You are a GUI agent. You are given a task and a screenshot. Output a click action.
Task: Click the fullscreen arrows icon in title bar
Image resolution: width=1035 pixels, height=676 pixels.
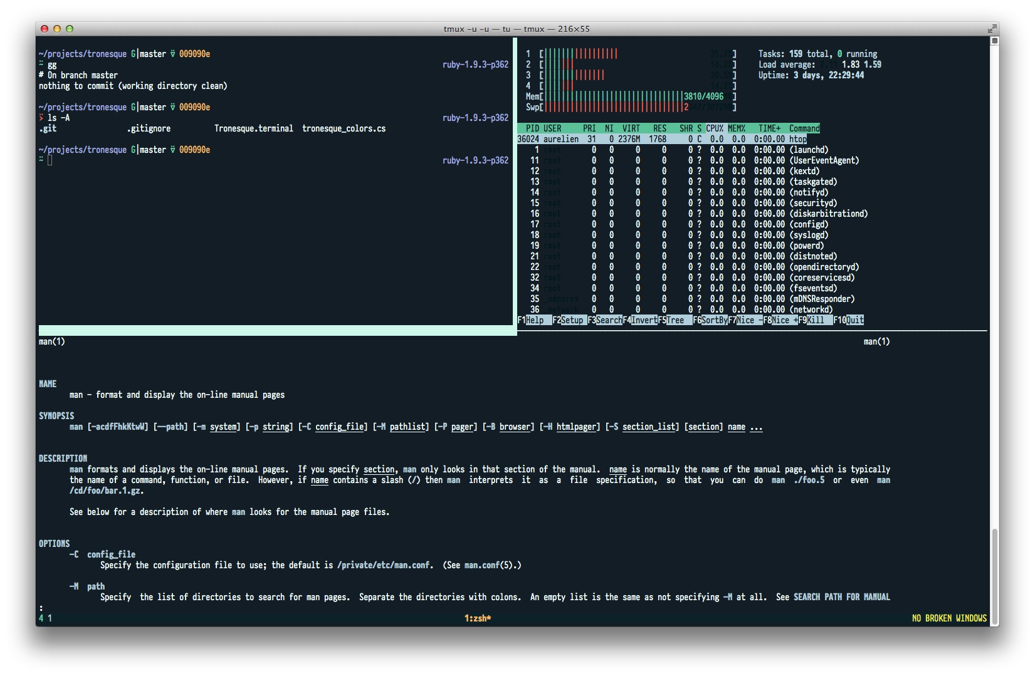[992, 29]
